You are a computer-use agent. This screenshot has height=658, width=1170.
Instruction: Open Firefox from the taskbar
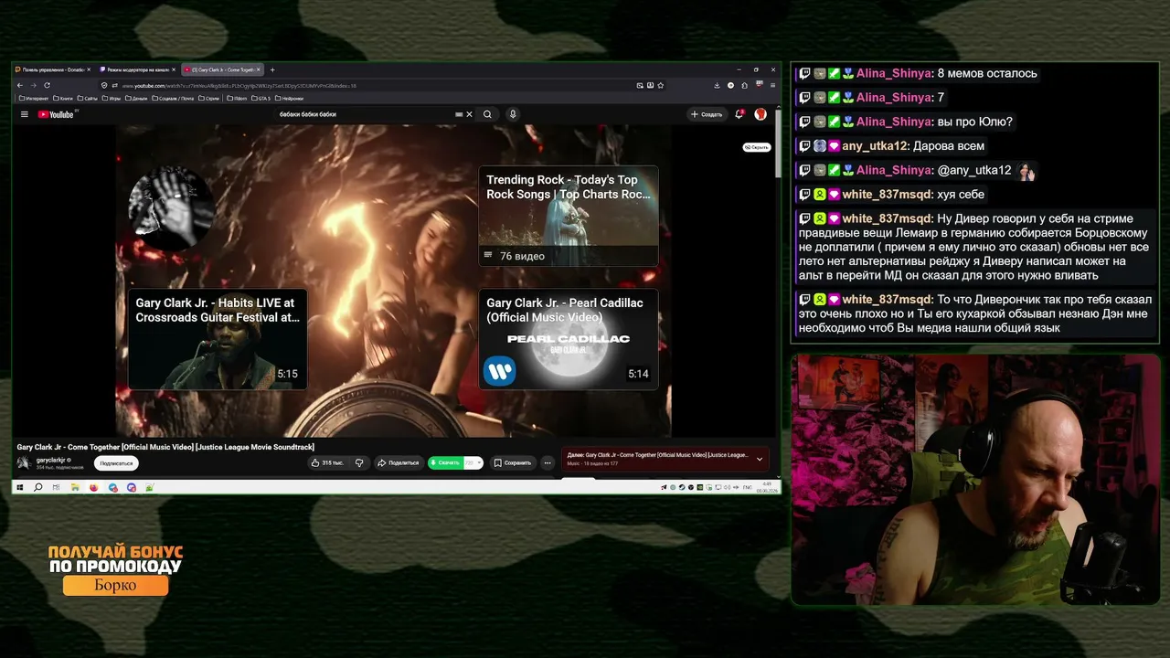[93, 487]
